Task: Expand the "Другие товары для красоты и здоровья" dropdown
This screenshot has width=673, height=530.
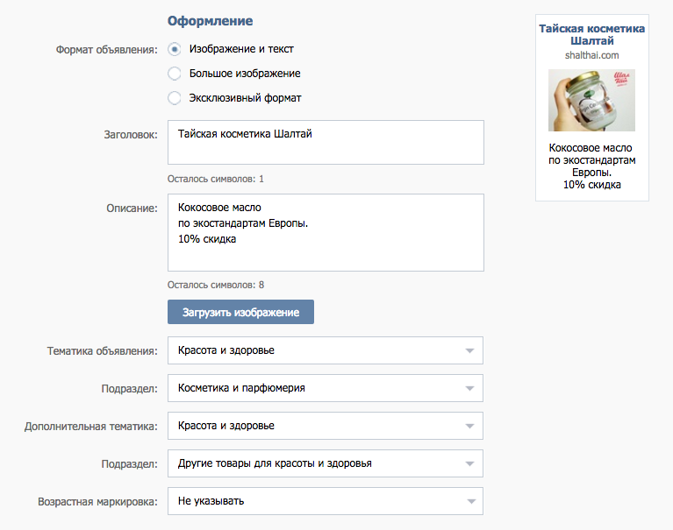Action: [326, 463]
